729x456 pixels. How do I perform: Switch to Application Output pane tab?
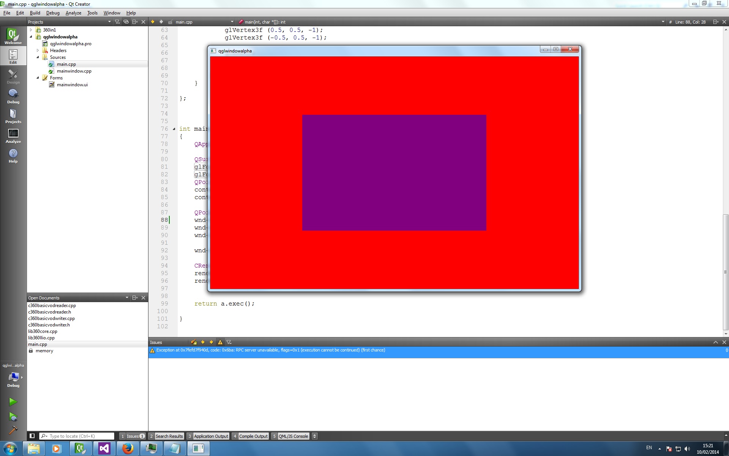pyautogui.click(x=211, y=436)
